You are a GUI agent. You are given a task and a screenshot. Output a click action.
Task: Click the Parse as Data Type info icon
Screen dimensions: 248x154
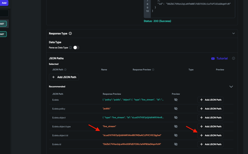[x=70, y=48]
